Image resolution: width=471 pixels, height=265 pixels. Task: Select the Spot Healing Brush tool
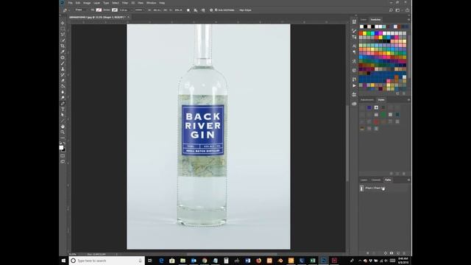pos(63,57)
